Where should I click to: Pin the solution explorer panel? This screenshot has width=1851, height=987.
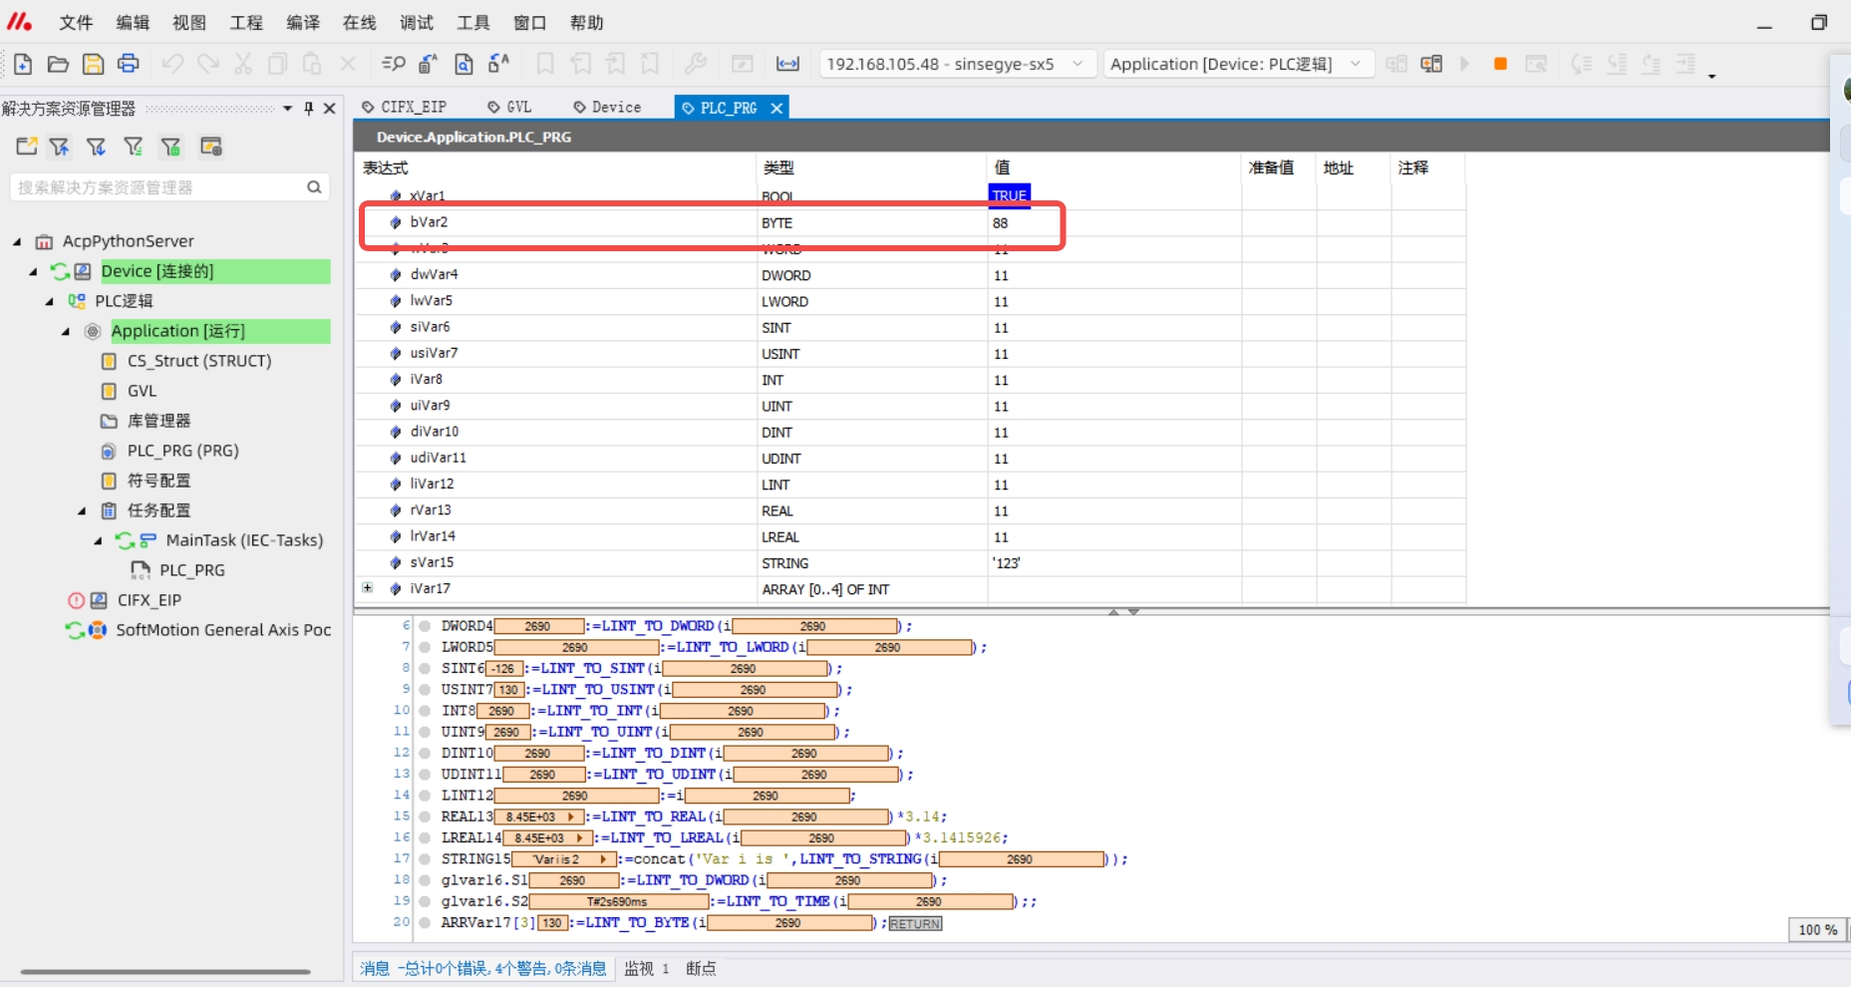click(309, 108)
